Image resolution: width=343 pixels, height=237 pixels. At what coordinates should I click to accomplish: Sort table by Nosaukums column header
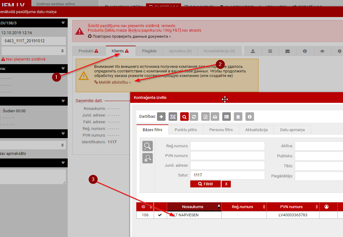pos(193,207)
